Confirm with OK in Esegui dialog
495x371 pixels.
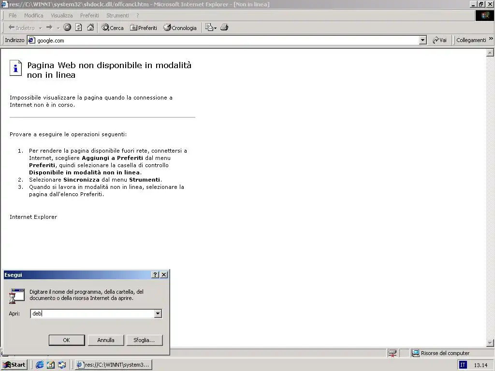click(x=67, y=340)
